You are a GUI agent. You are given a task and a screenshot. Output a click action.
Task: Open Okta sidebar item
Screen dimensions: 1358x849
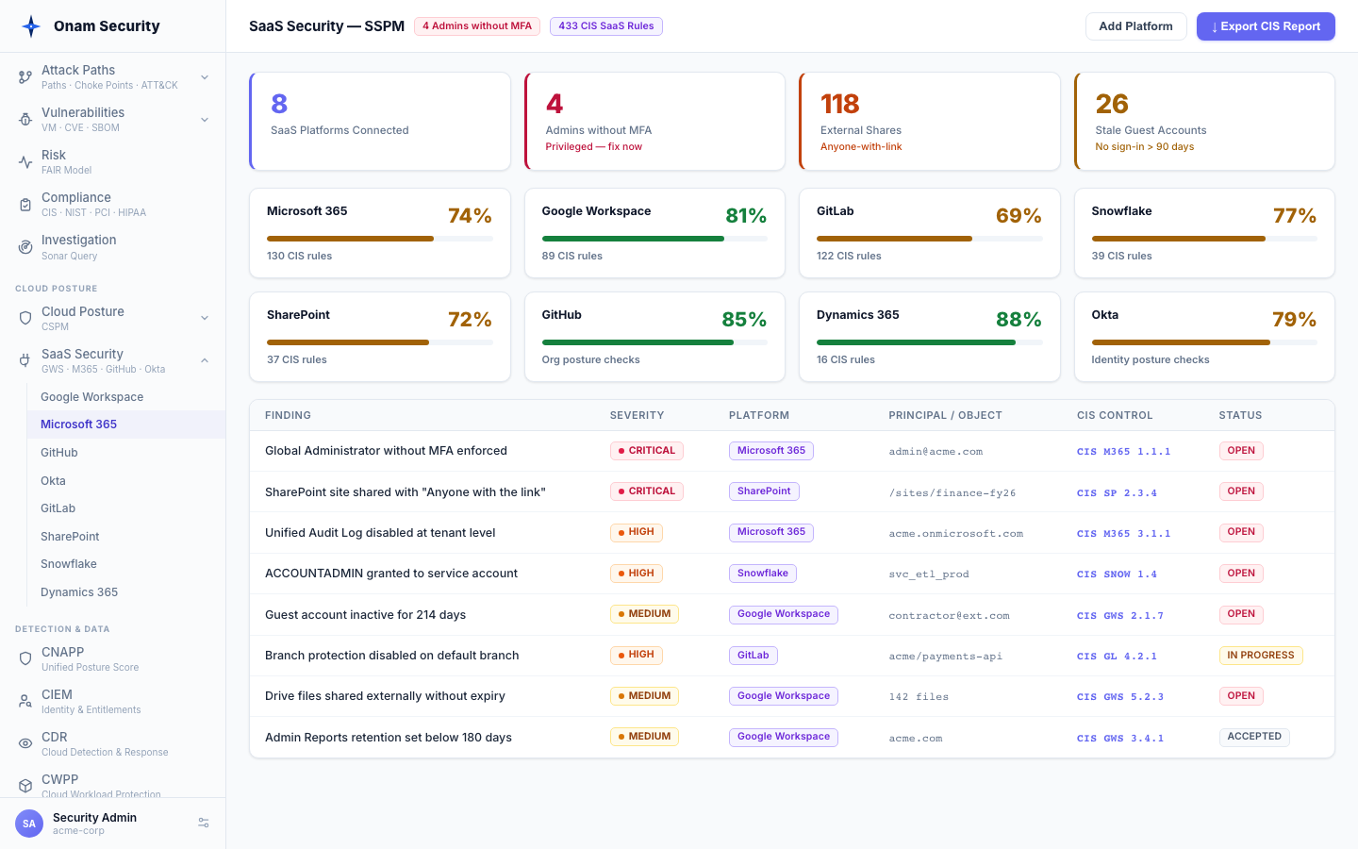126,481
